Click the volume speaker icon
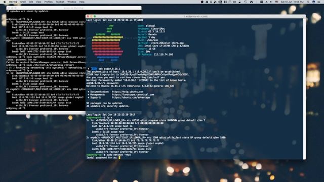The image size is (324, 182). [x=271, y=2]
